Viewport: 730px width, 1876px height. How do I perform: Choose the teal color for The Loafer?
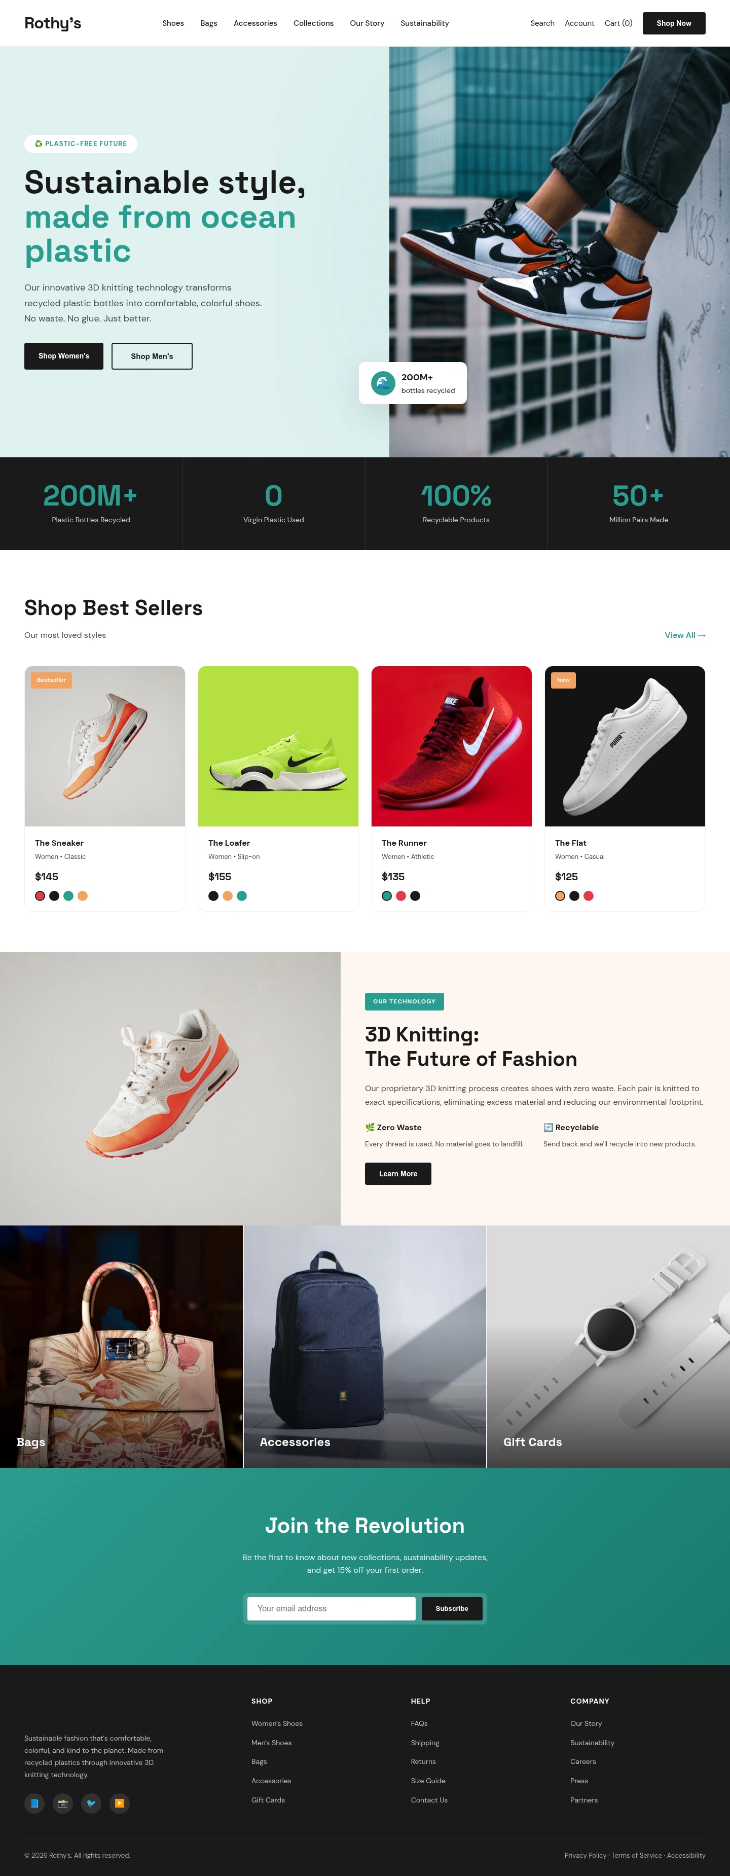(x=242, y=896)
